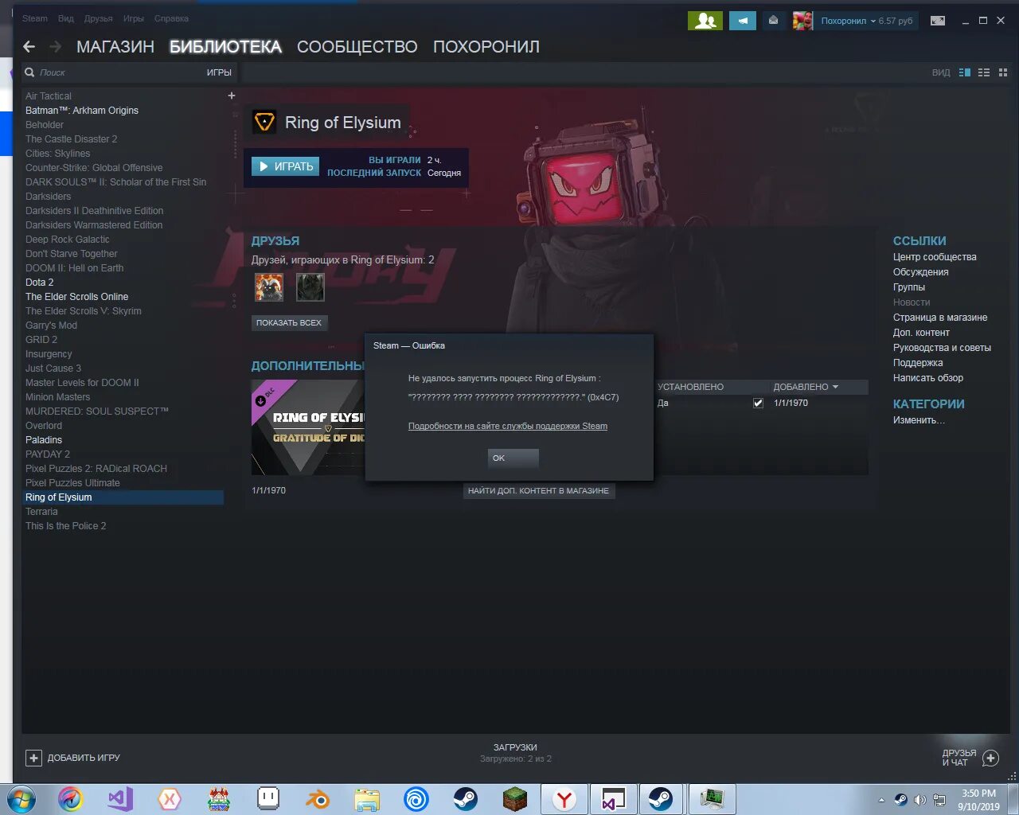
Task: Select Dota 2 in games list
Action: point(40,283)
